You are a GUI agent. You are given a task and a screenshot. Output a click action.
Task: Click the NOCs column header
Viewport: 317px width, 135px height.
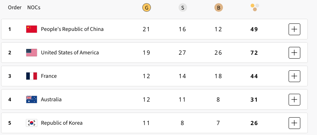(34, 7)
